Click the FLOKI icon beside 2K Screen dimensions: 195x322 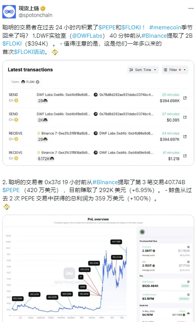pyautogui.click(x=45, y=120)
